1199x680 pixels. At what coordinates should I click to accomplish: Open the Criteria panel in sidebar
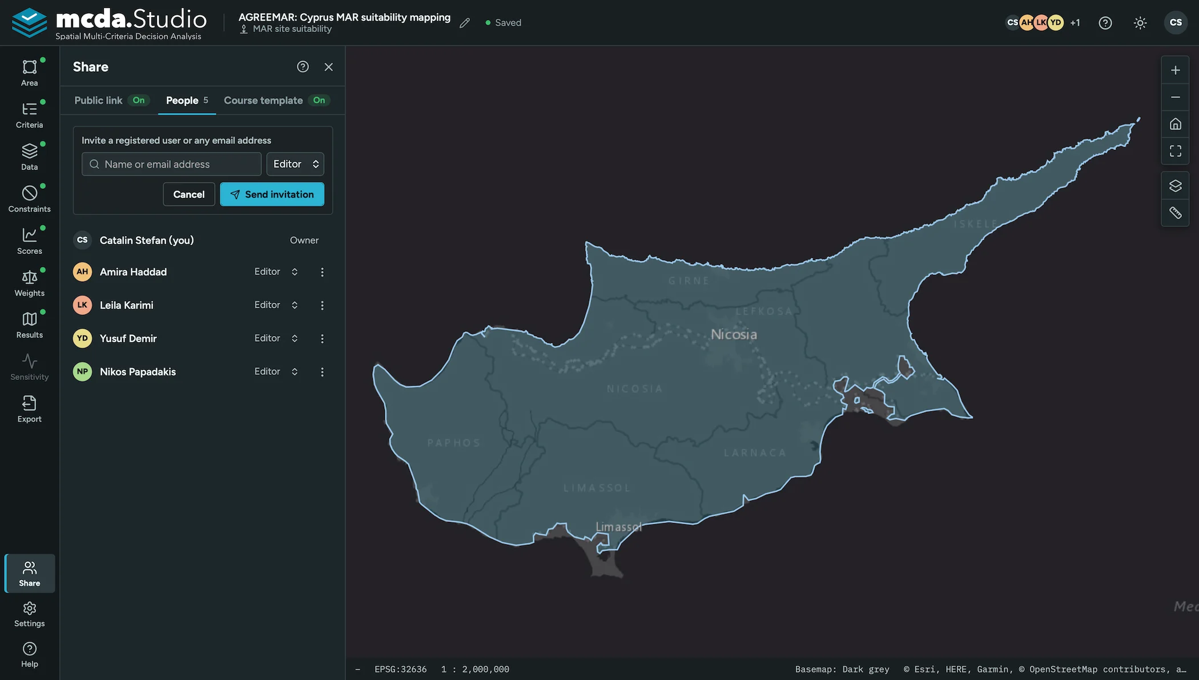pos(29,115)
